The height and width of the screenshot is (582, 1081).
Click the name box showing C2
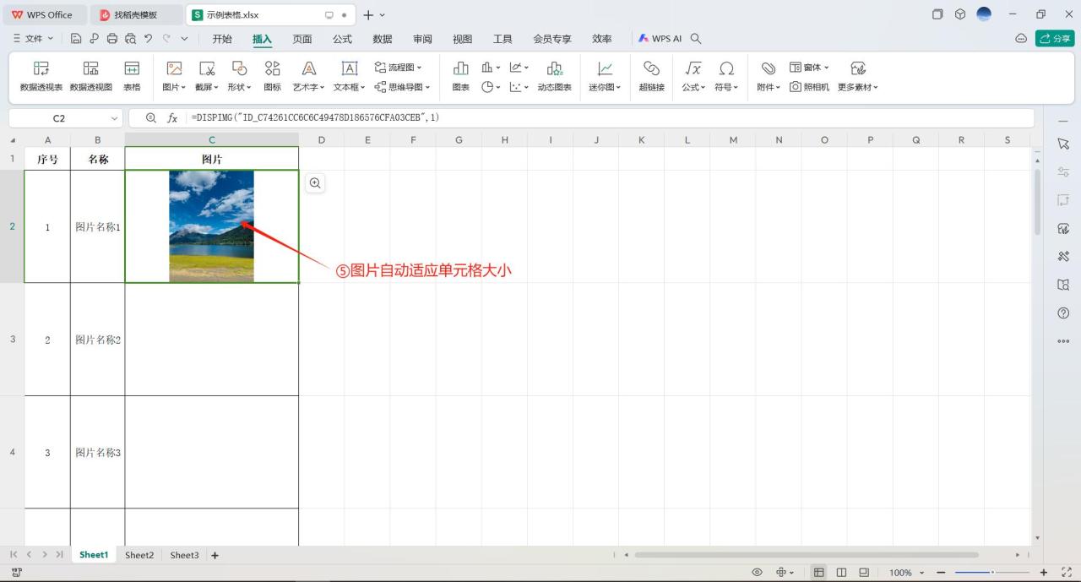66,118
